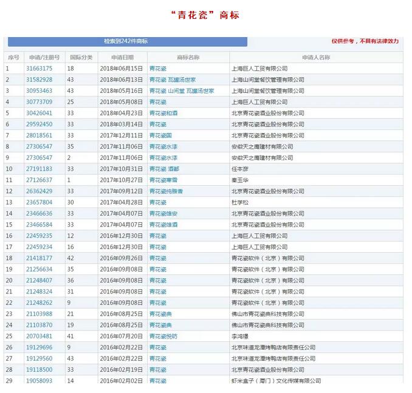Open trademark name 青花瓷悦坊
Image resolution: width=412 pixels, height=393 pixels.
pyautogui.click(x=163, y=337)
